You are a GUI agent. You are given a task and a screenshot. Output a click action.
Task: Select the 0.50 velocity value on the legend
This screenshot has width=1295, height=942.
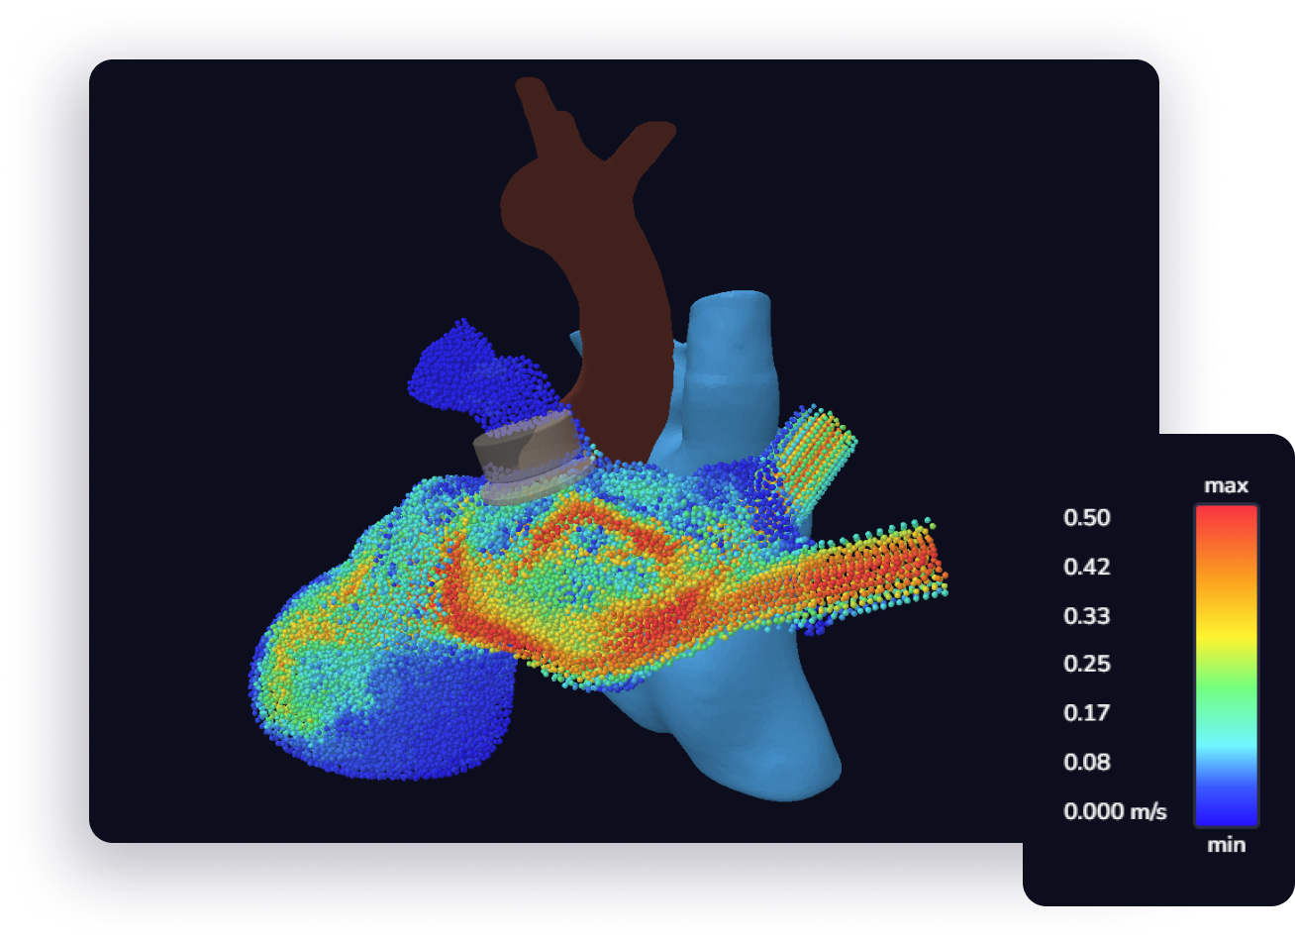[1087, 517]
